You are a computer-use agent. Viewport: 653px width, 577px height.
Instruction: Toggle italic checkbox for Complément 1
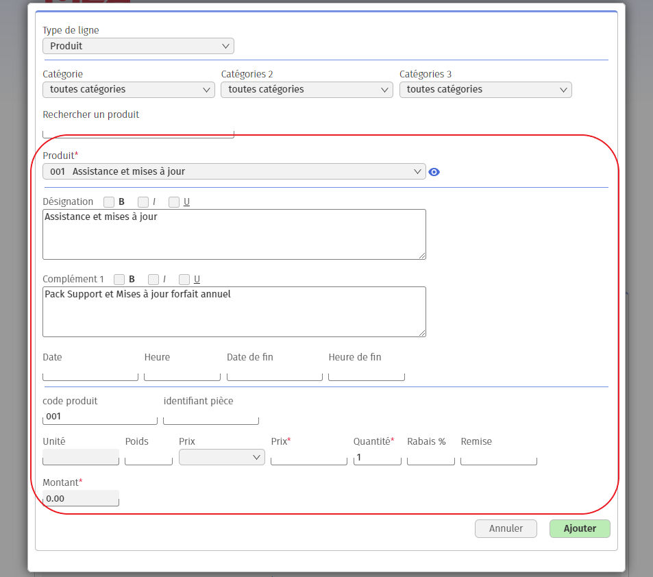tap(153, 280)
